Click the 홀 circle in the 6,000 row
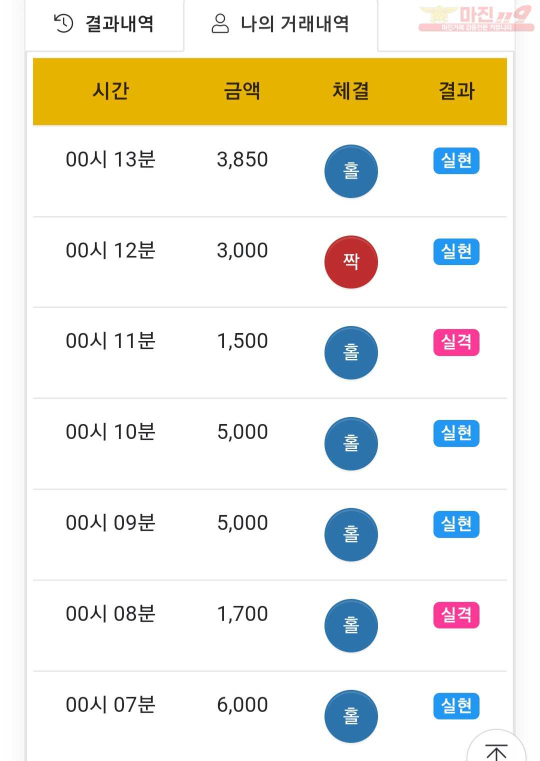Image resolution: width=540 pixels, height=761 pixels. [x=351, y=716]
